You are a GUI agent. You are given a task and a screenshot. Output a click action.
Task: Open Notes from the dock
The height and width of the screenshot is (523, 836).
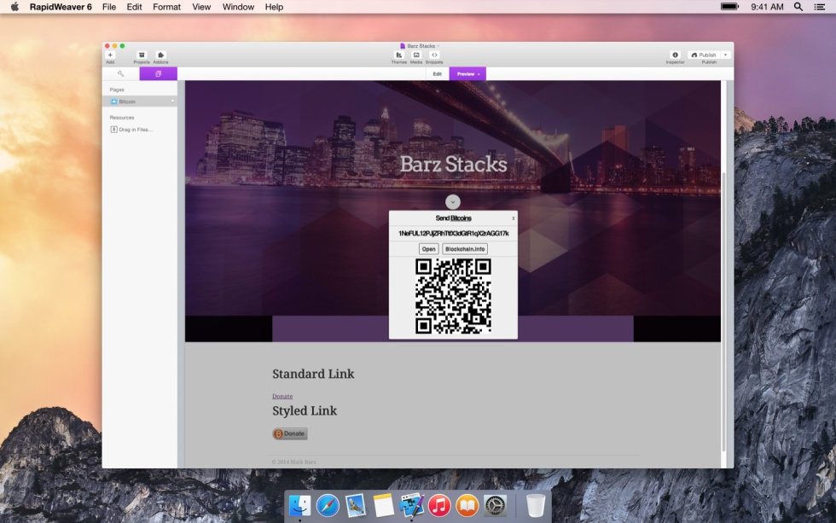coord(383,505)
